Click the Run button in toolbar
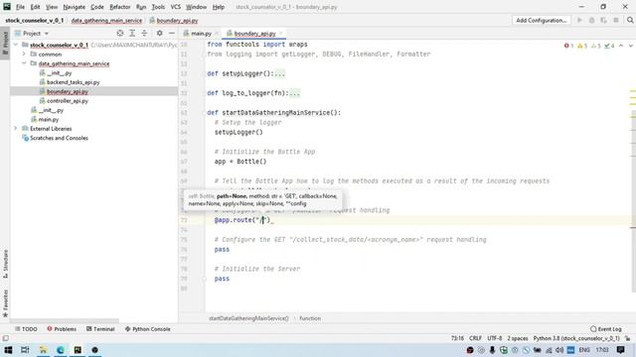Image resolution: width=636 pixels, height=357 pixels. [579, 20]
